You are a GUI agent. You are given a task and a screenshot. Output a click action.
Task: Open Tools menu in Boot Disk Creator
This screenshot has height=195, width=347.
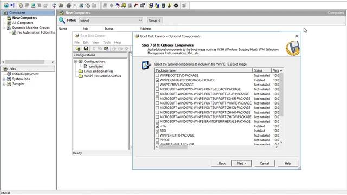(107, 42)
